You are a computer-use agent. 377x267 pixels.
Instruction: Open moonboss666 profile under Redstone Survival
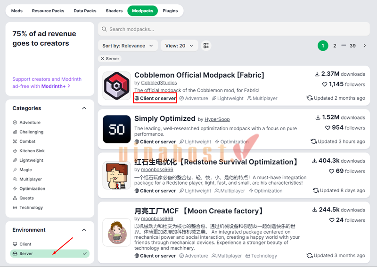point(157,170)
